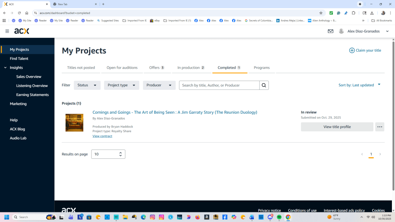Open Spotify from the Windows taskbar
This screenshot has height=222, width=395.
(279, 217)
